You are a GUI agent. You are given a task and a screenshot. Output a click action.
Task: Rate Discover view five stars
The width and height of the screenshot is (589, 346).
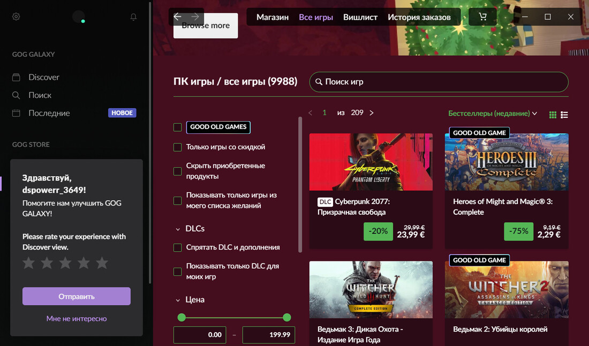[x=102, y=263]
